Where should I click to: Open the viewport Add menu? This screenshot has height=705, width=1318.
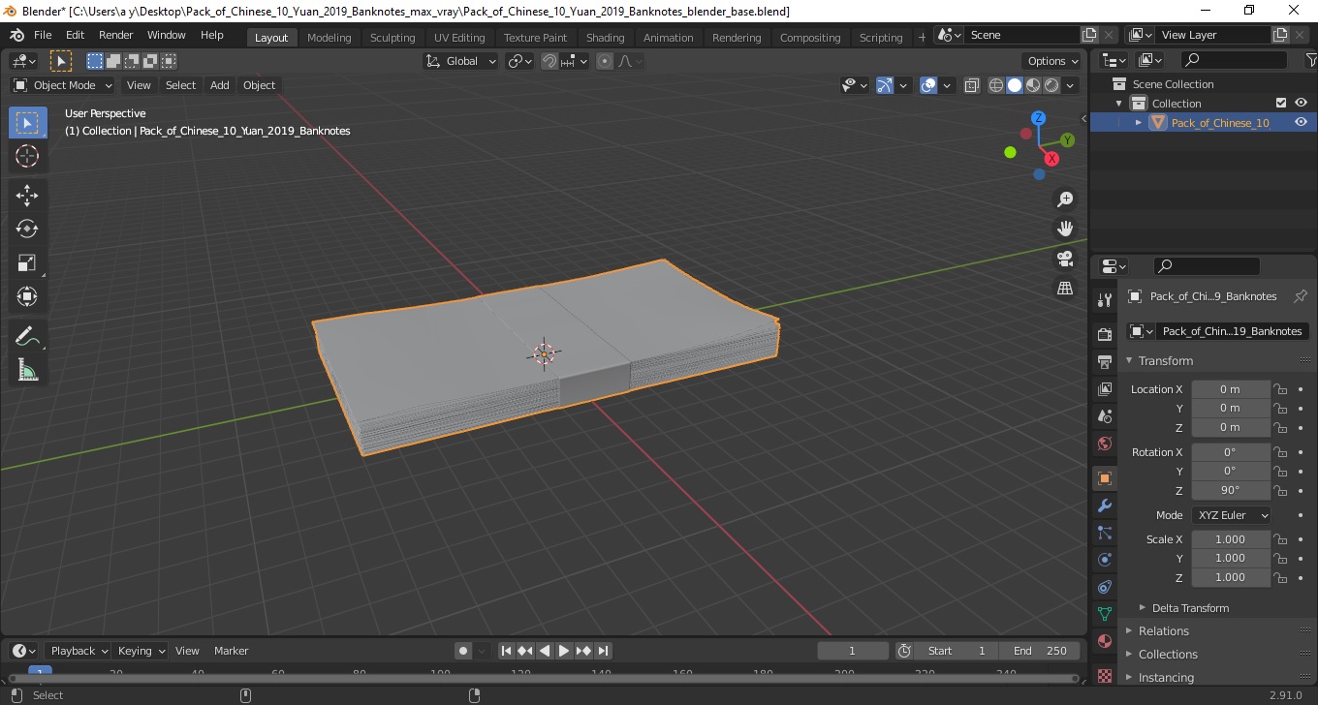pos(220,85)
